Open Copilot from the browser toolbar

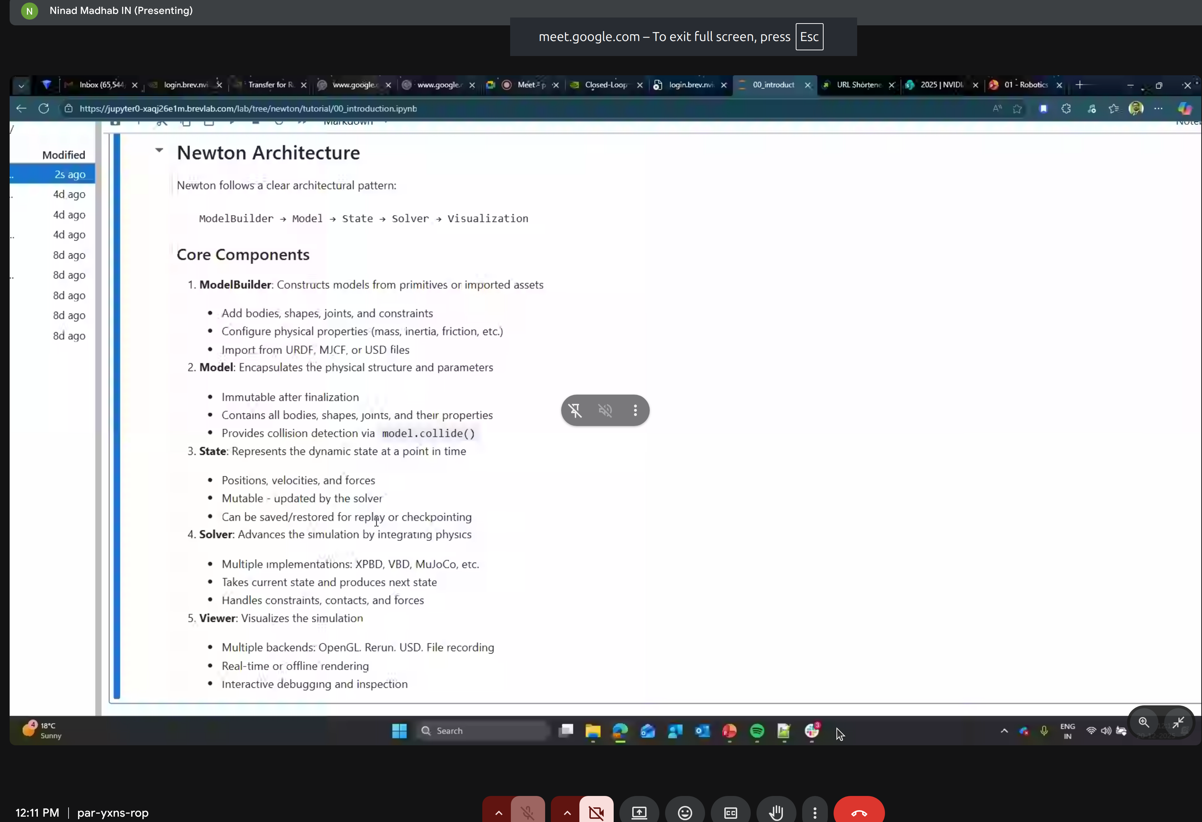coord(1185,108)
